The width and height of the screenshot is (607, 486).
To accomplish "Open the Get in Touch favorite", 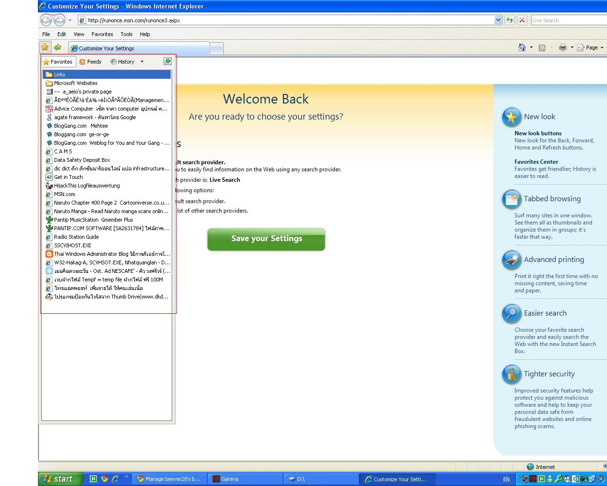I will tap(107, 177).
